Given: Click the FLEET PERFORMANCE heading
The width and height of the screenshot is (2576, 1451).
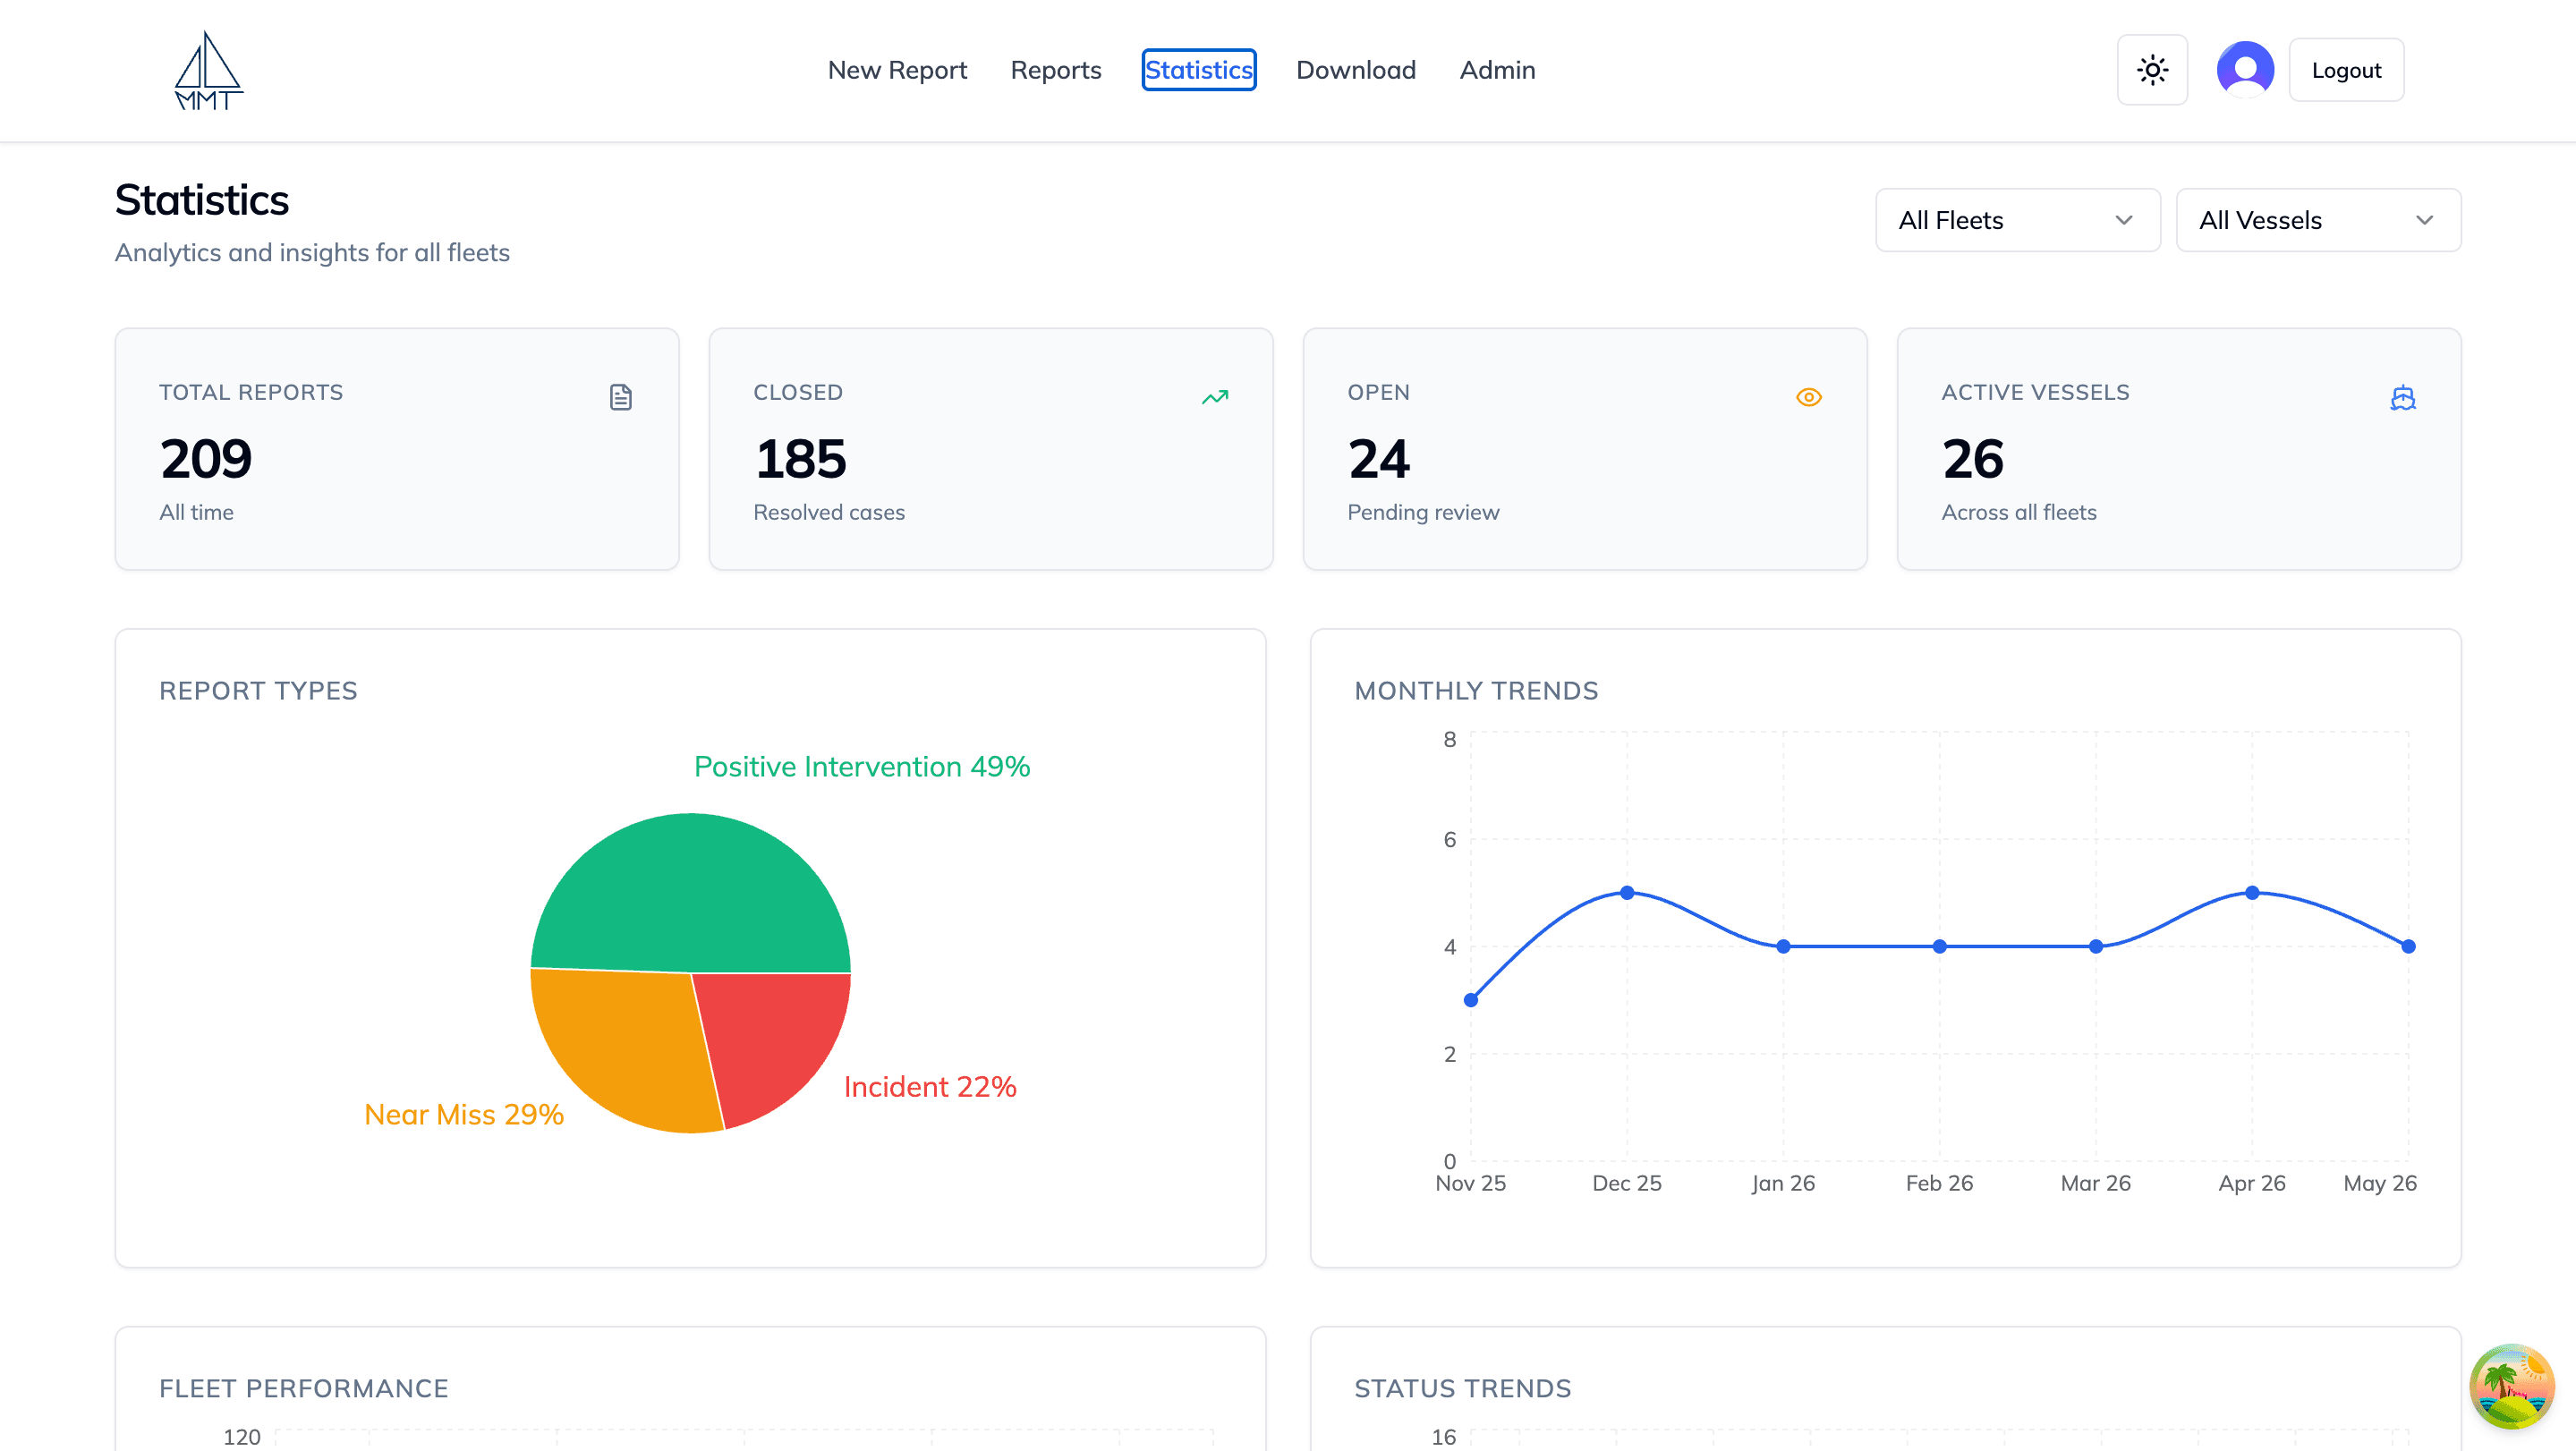Looking at the screenshot, I should tap(303, 1388).
